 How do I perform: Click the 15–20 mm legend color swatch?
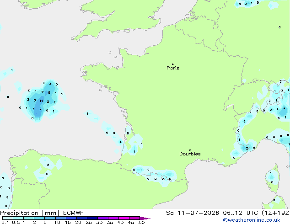[x=71, y=218]
